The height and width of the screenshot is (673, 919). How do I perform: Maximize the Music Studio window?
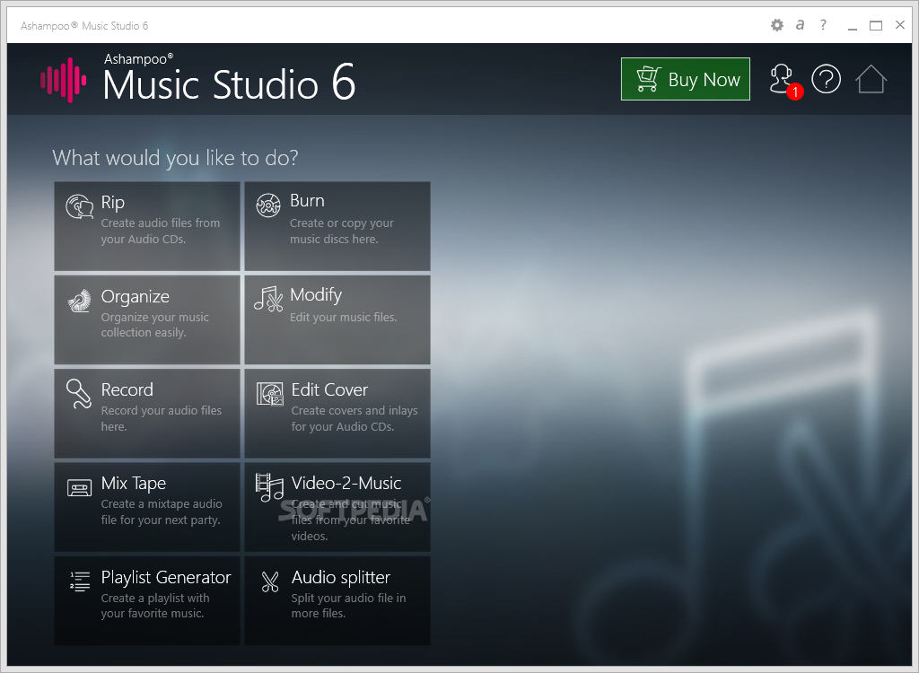point(876,25)
